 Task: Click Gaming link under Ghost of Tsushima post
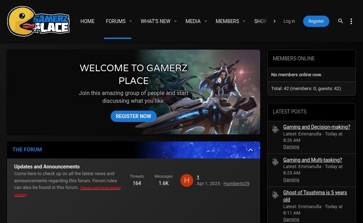[x=291, y=219]
